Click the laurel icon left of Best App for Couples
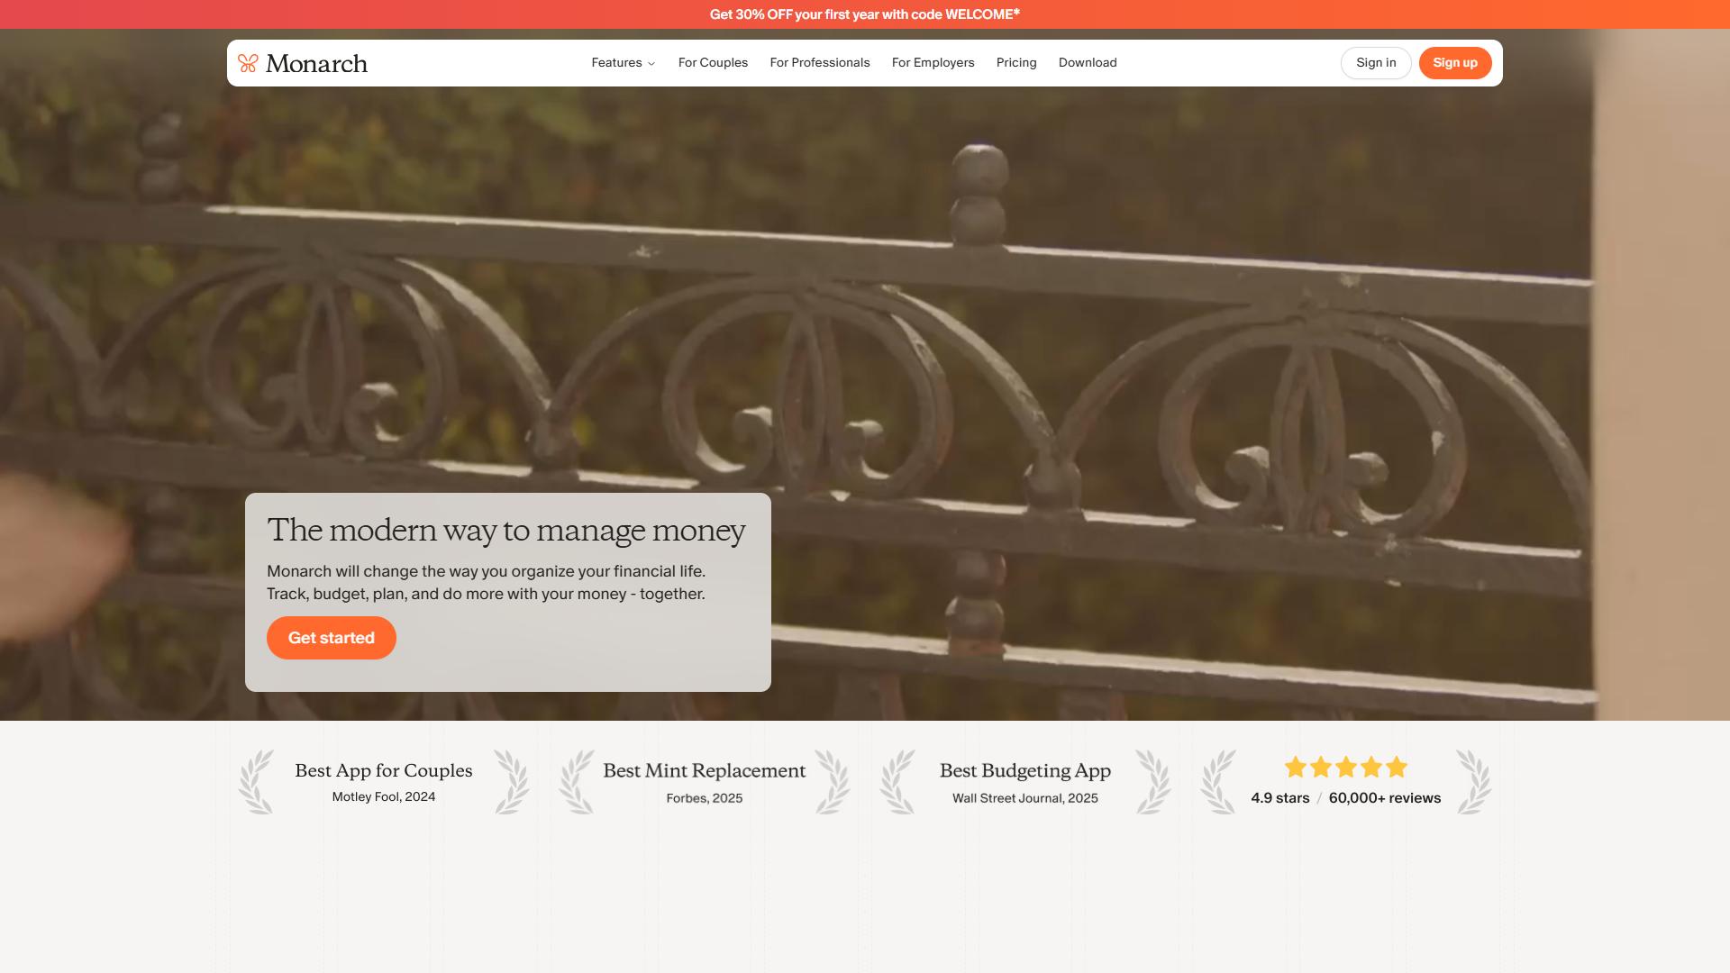 pos(256,782)
